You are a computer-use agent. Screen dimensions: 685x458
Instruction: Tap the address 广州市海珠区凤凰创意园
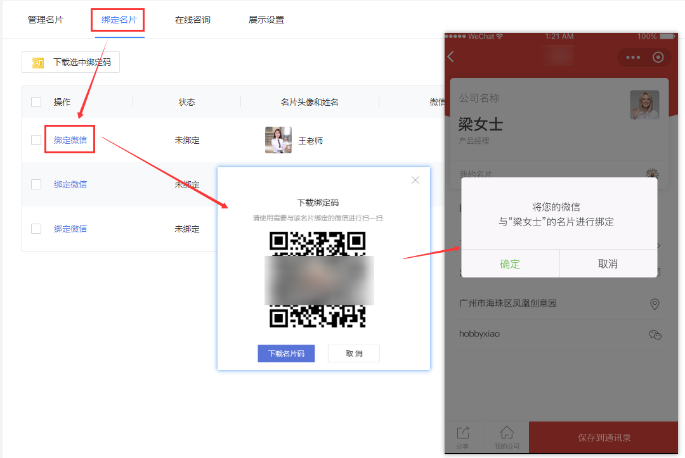507,303
